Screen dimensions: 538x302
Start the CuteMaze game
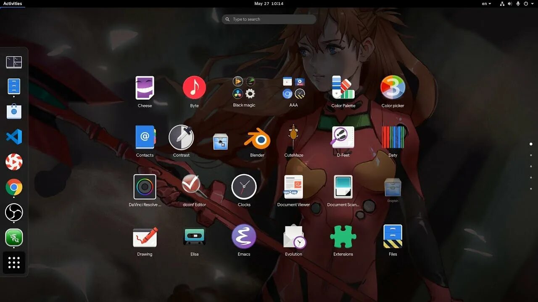293,137
